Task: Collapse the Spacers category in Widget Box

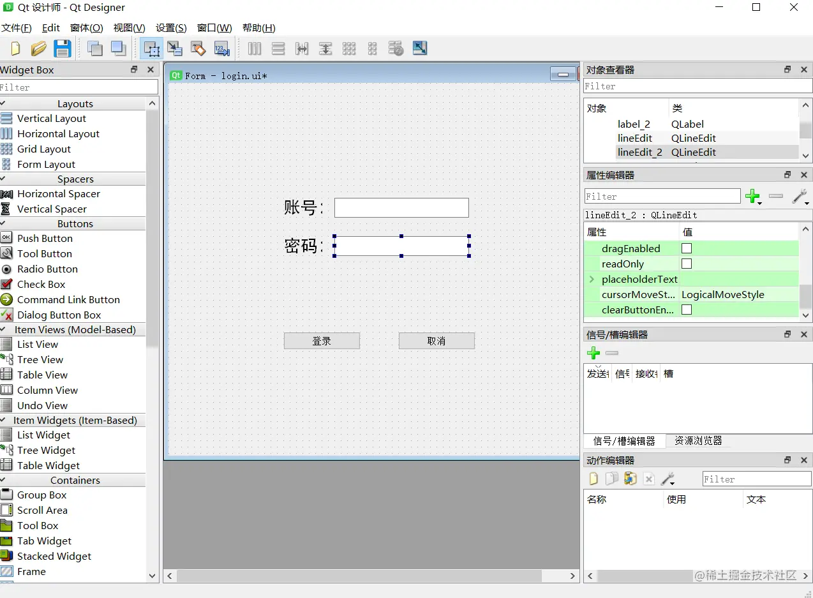Action: (x=3, y=179)
